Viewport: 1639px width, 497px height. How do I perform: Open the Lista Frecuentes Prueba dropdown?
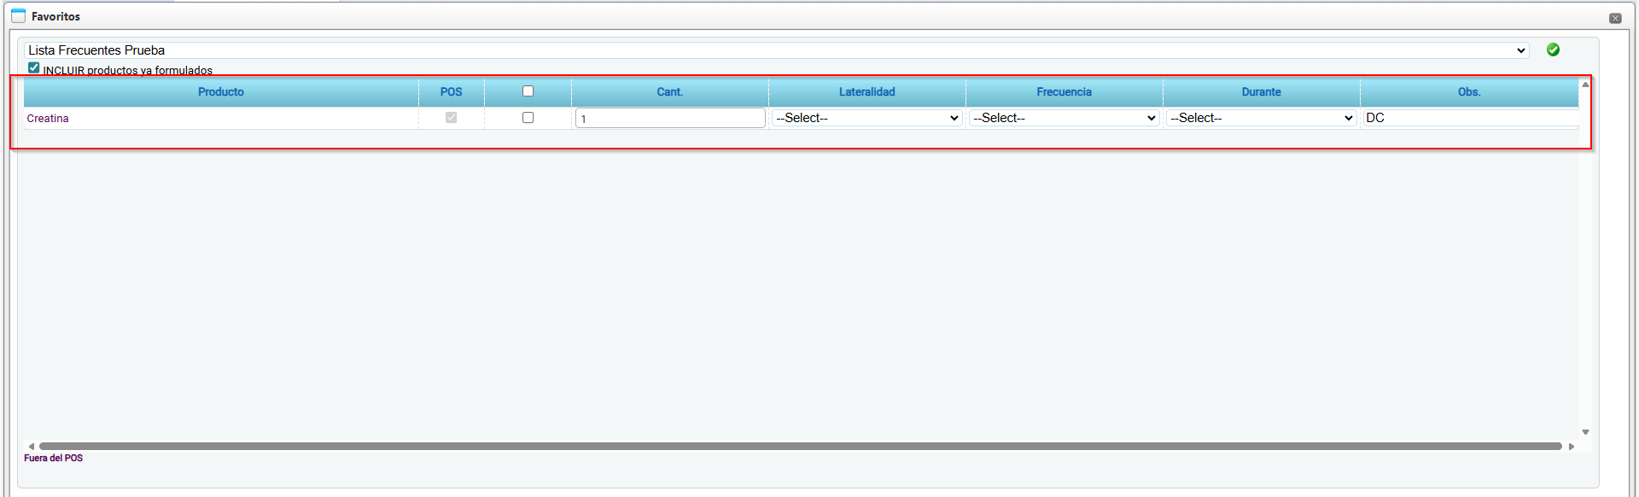(x=776, y=50)
